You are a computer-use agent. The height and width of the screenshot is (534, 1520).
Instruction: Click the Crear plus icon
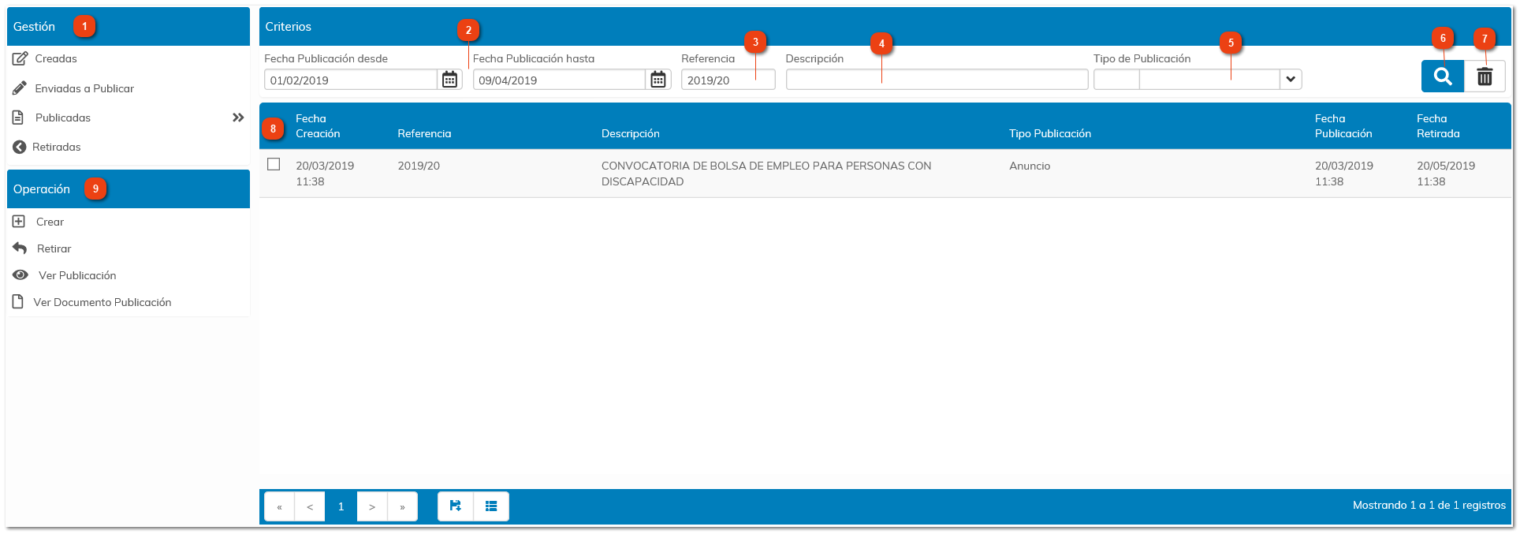tap(19, 222)
